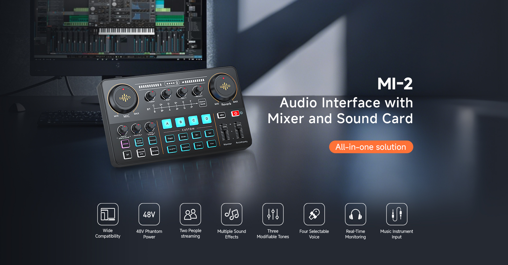Click the Ducking knob on the mixer
The width and height of the screenshot is (508, 265).
point(136,128)
